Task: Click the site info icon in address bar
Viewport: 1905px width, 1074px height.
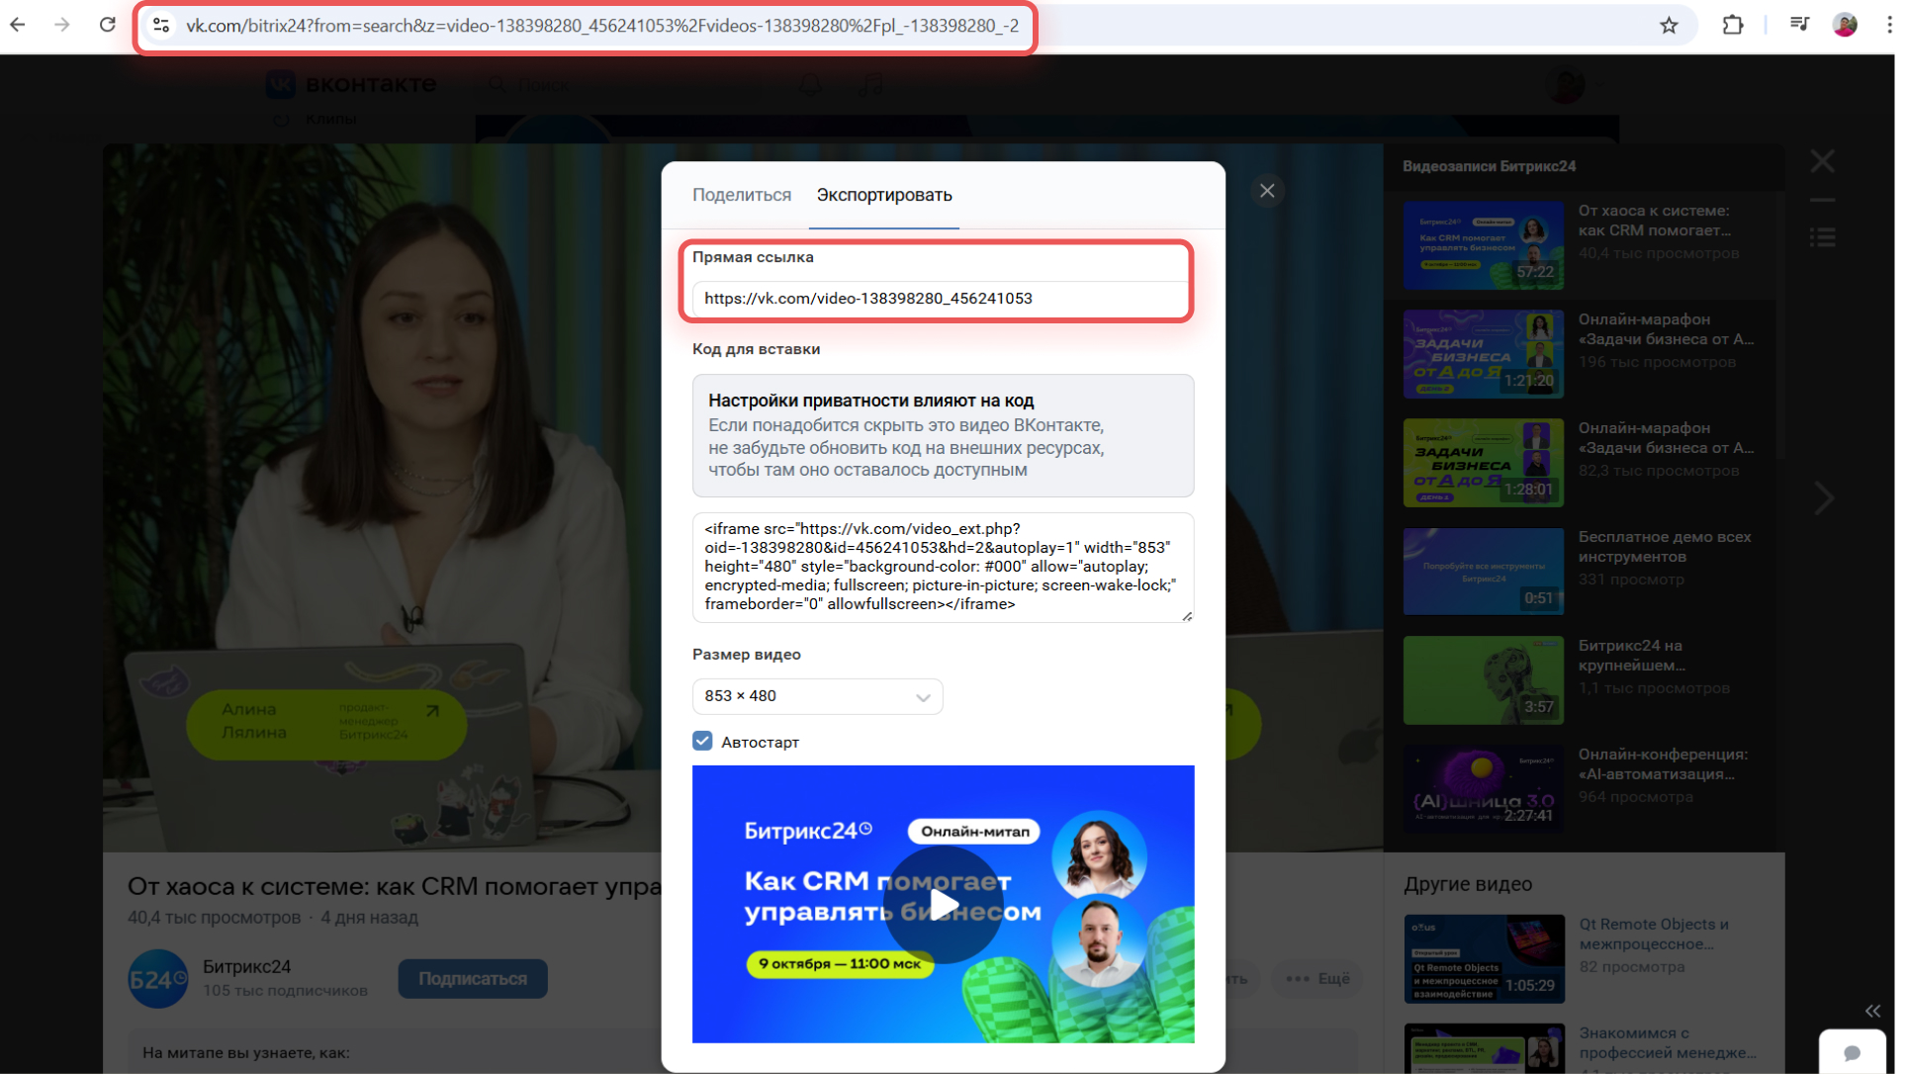Action: click(161, 26)
